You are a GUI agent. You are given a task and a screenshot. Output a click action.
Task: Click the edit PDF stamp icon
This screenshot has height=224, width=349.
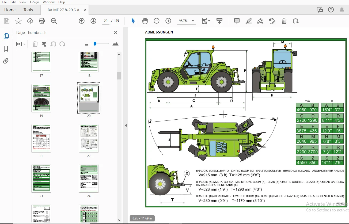[272, 21]
